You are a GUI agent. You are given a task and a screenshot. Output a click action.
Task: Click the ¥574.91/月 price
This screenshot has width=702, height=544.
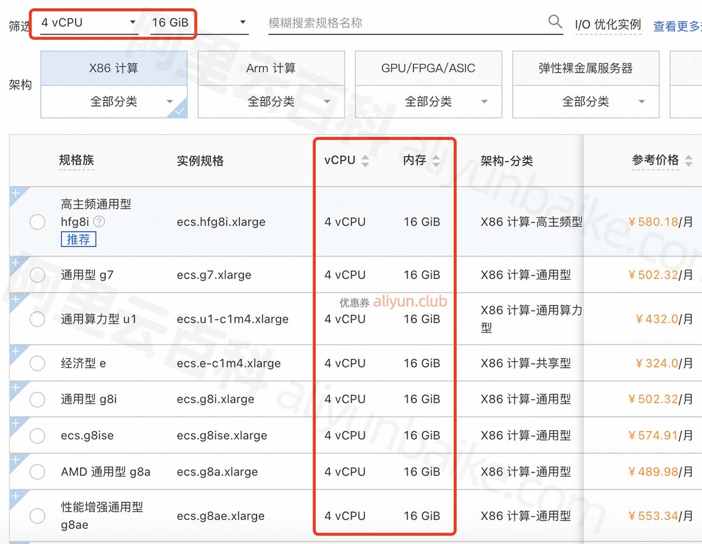[660, 436]
